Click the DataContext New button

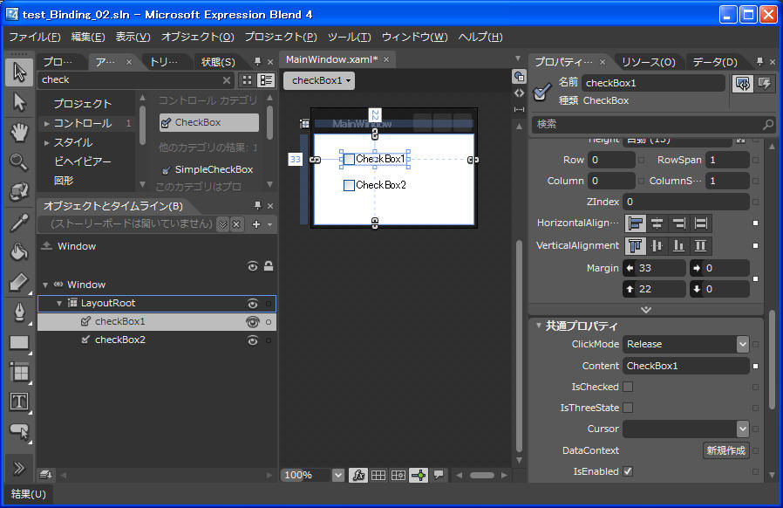click(725, 450)
